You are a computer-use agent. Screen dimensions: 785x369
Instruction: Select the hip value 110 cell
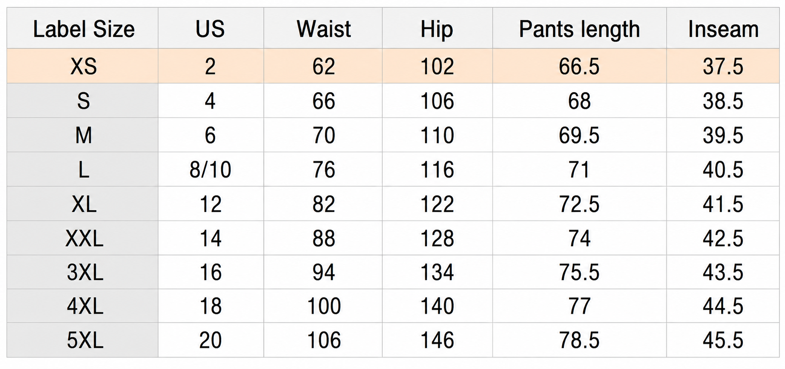click(x=437, y=135)
